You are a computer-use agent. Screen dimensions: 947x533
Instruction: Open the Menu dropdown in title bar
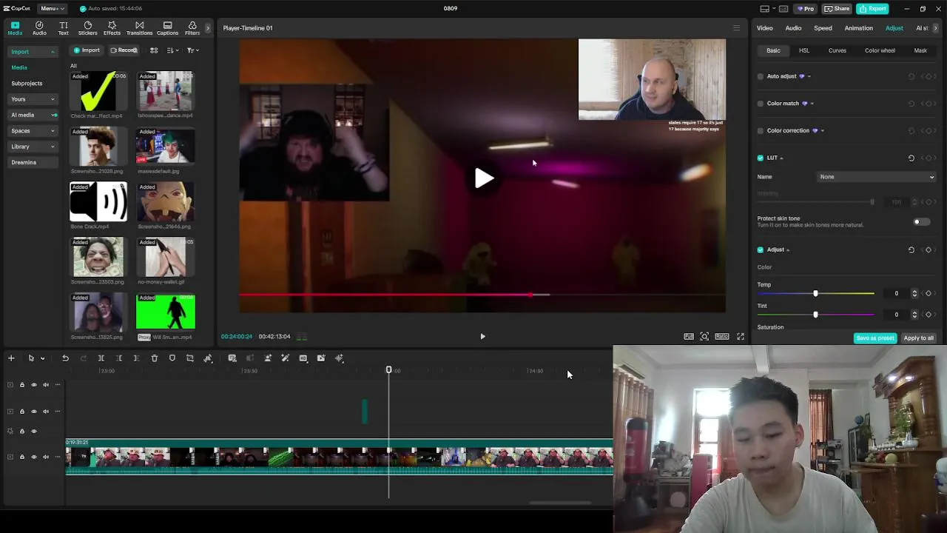pyautogui.click(x=52, y=9)
